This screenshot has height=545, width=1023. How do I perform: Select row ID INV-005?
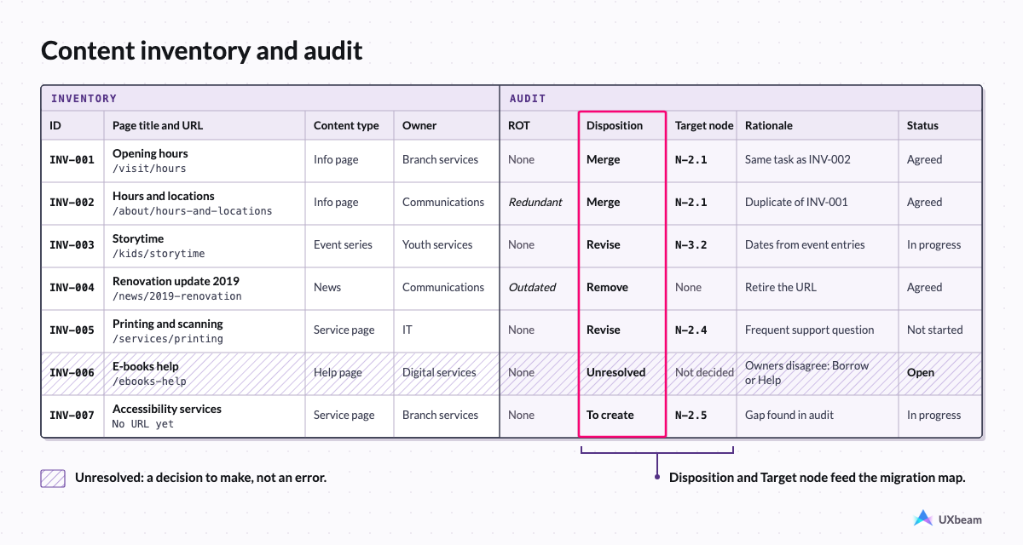click(72, 330)
